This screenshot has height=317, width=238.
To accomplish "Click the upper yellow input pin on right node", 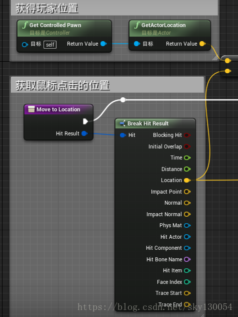I will 227,61.
